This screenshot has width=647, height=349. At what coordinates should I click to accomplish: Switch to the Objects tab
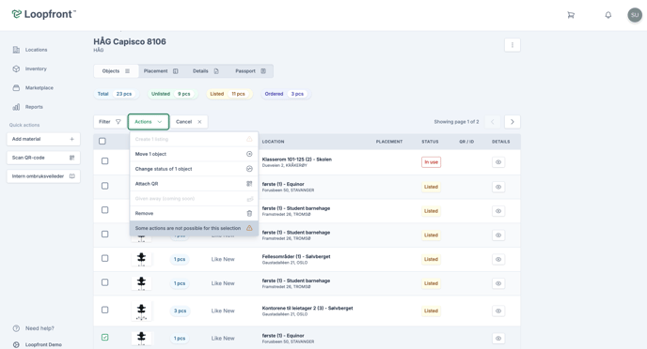116,71
